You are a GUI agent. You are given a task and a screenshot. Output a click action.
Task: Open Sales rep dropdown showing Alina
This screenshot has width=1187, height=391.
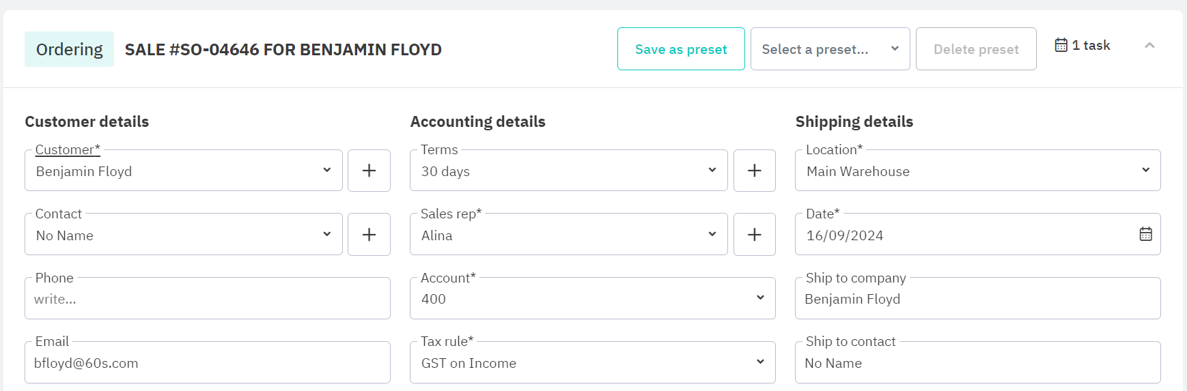pyautogui.click(x=568, y=235)
